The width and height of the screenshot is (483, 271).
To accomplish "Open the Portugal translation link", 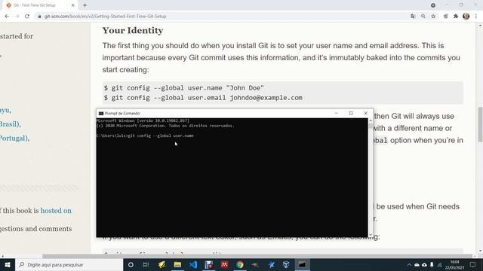I will pyautogui.click(x=14, y=139).
